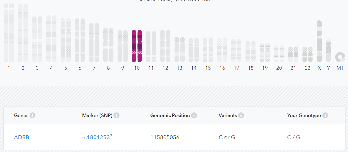This screenshot has height=152, width=348.
Task: Select chromosome 13 pair
Action: 180,49
